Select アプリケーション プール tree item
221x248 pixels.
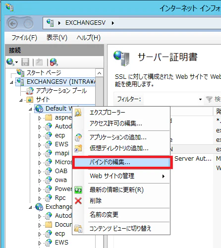61,91
